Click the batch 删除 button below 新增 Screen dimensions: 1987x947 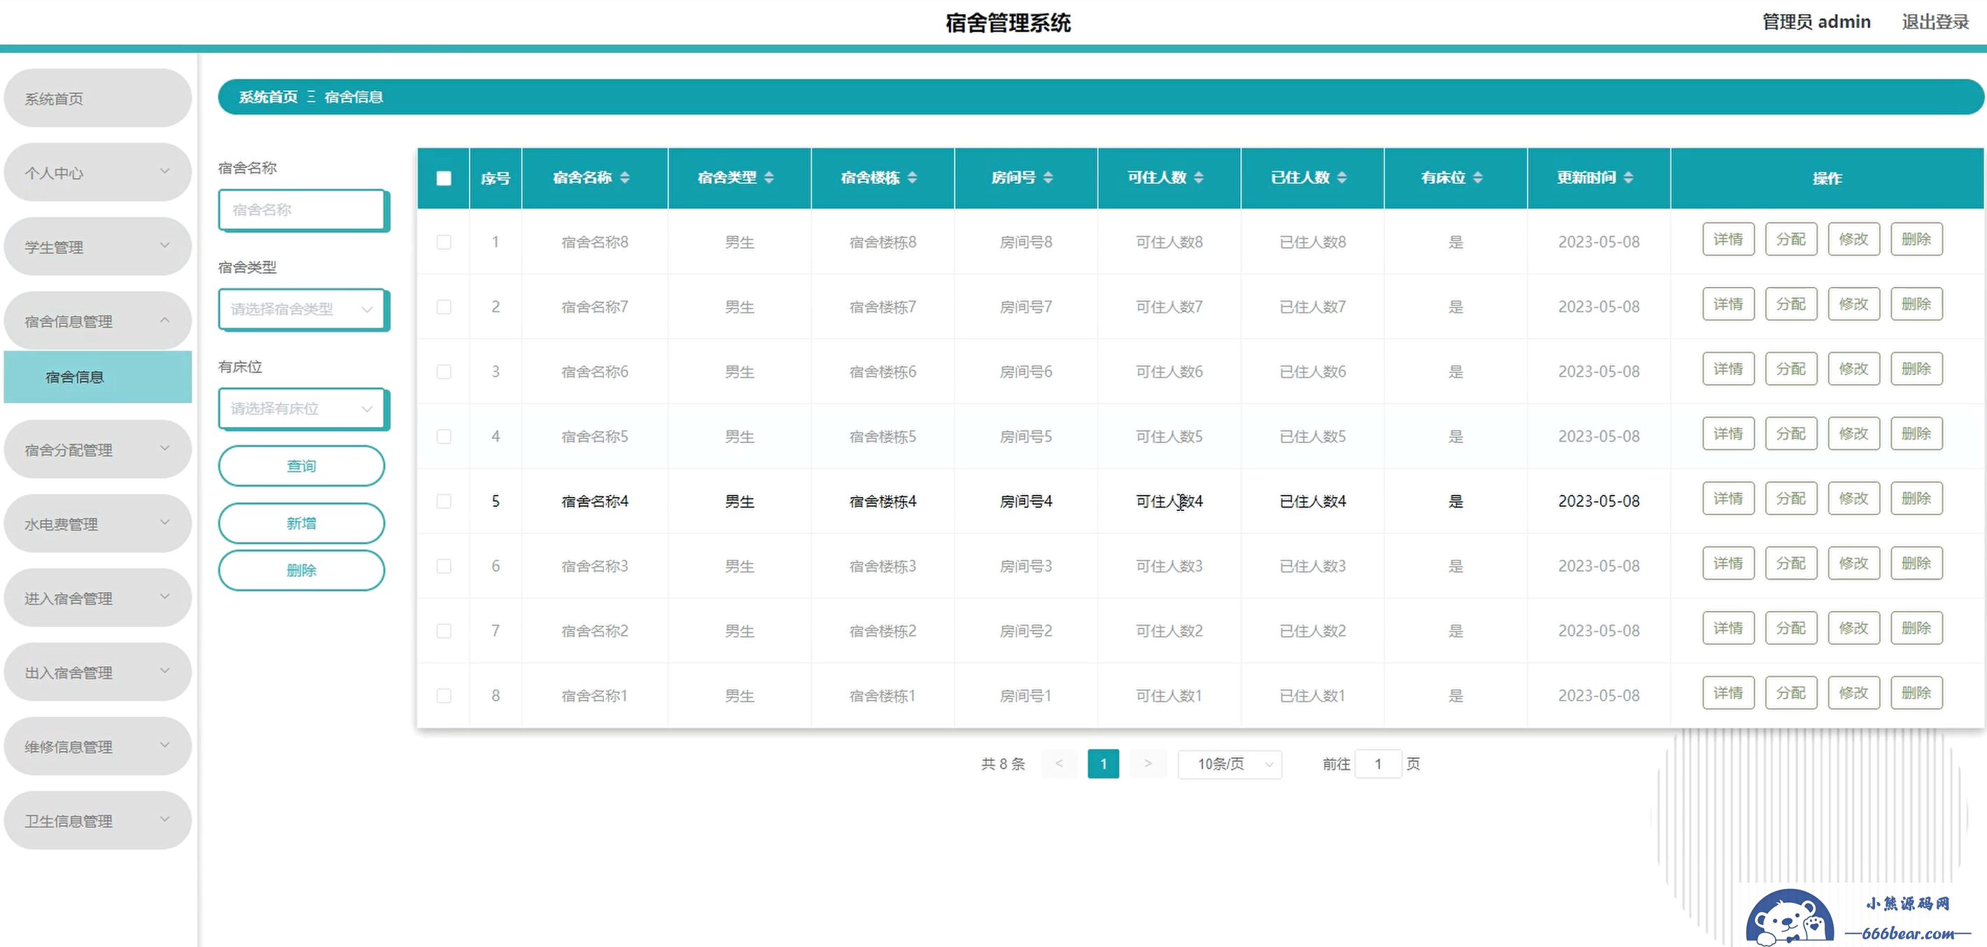pyautogui.click(x=302, y=570)
